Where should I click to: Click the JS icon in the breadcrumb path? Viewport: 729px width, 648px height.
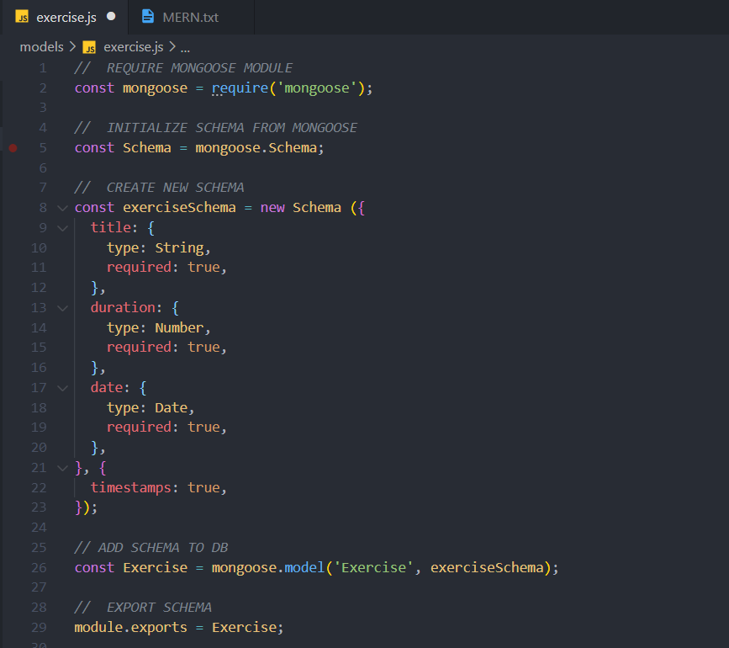click(x=89, y=48)
